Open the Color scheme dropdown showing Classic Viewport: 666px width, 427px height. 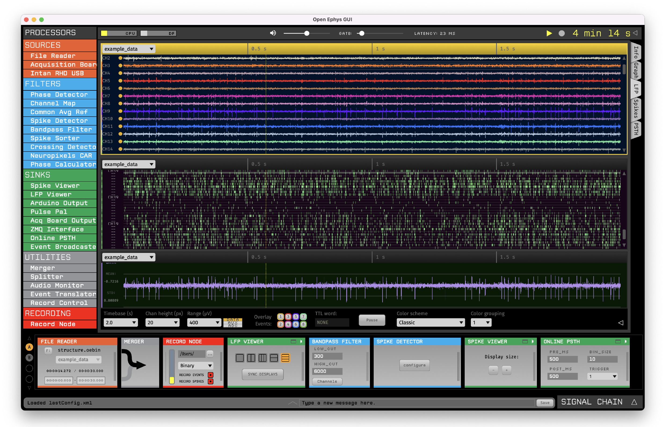point(430,322)
